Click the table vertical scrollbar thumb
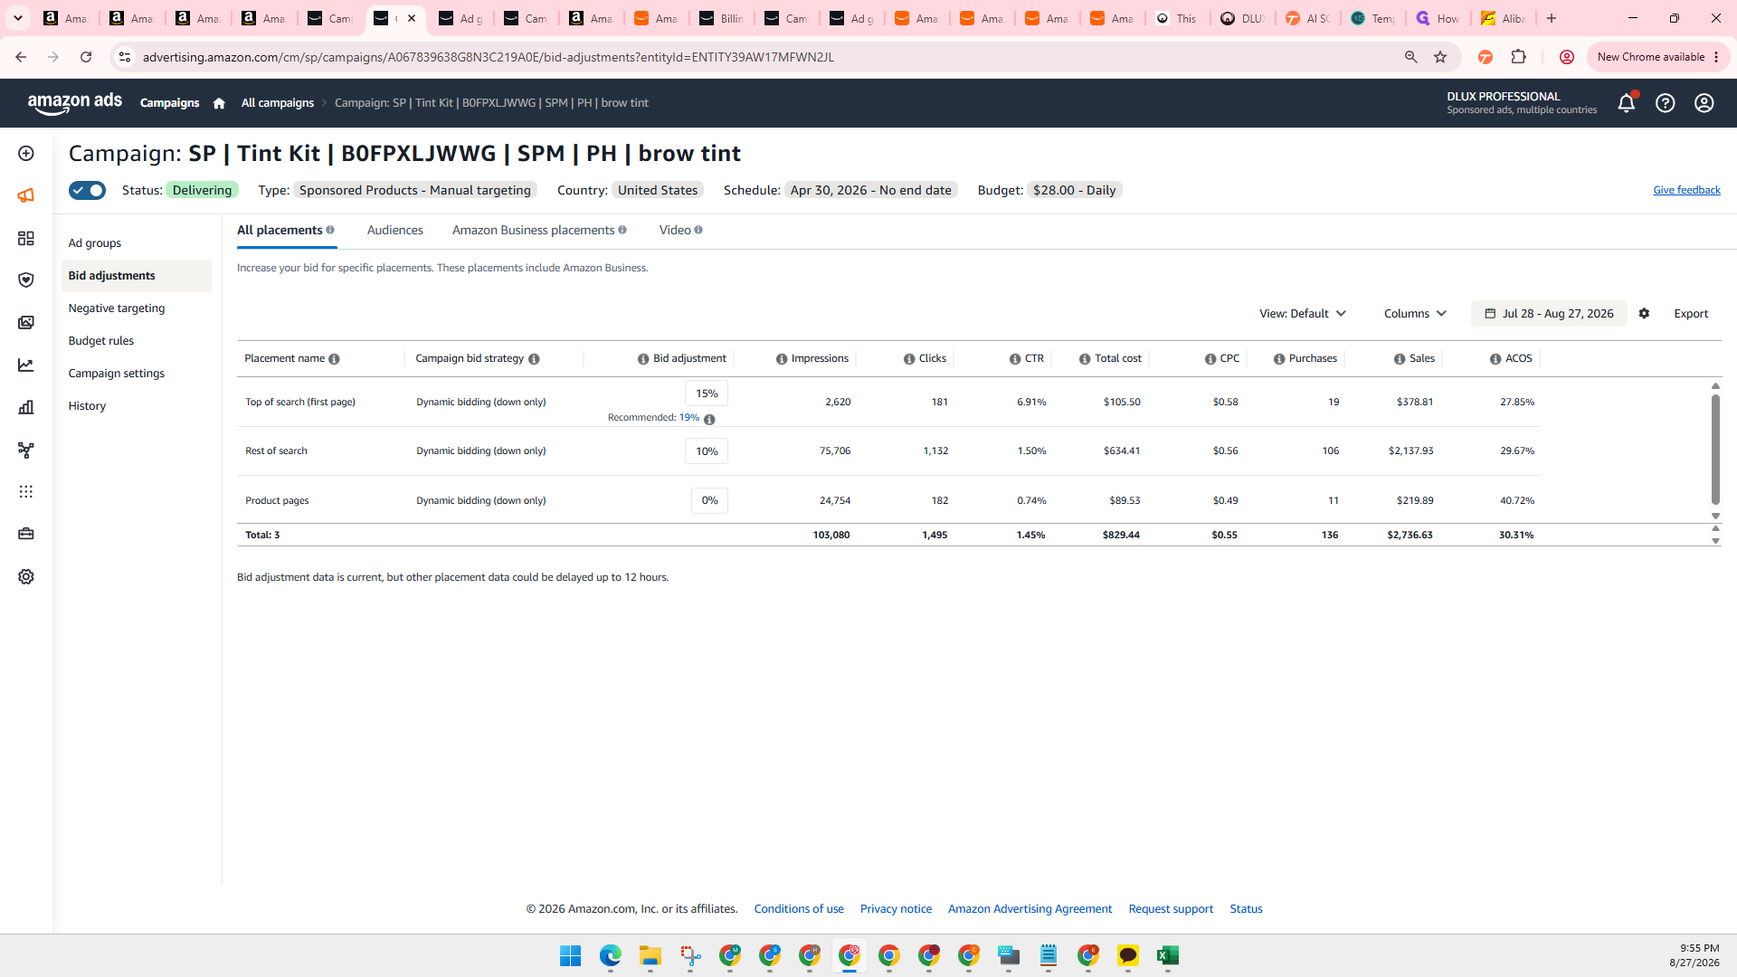This screenshot has width=1737, height=977. tap(1715, 450)
